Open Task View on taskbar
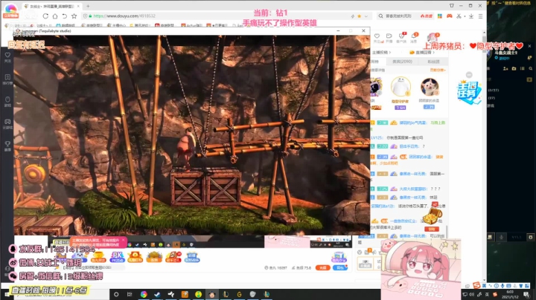 click(130, 294)
